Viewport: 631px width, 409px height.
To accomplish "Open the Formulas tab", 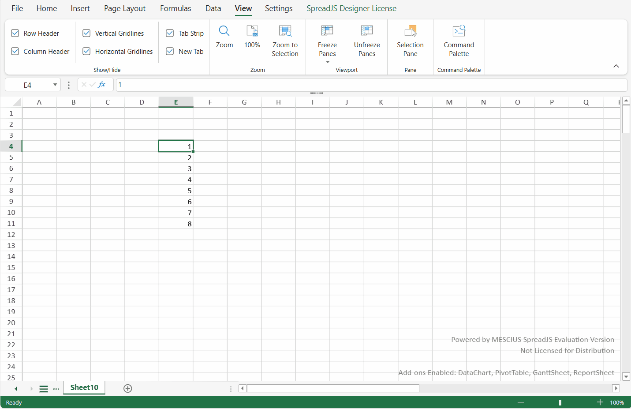I will point(175,8).
